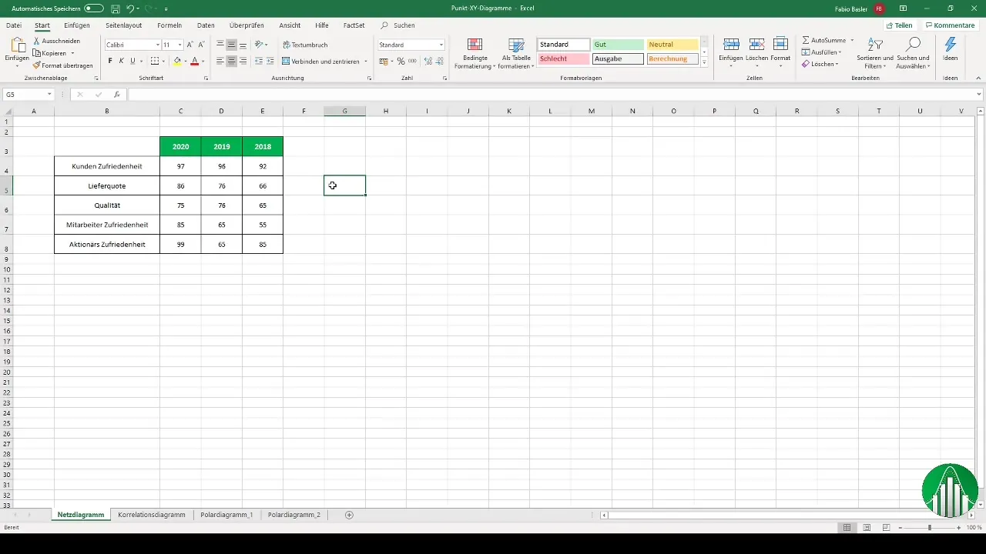Click Löschen eraser icon in Bearbeiten

click(806, 64)
